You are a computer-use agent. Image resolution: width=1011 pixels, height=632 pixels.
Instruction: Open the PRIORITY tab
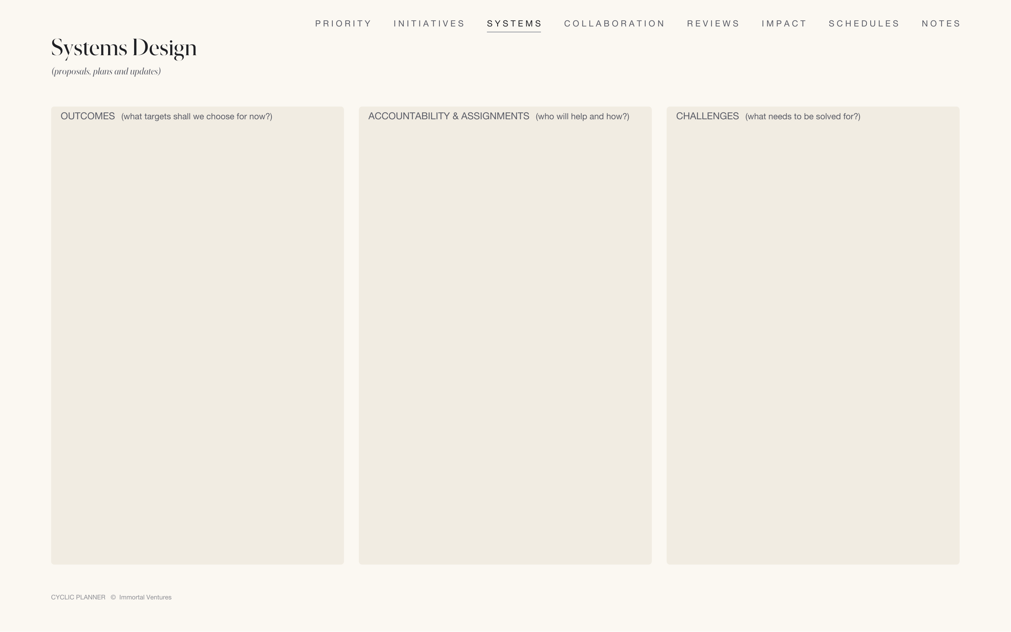tap(343, 23)
